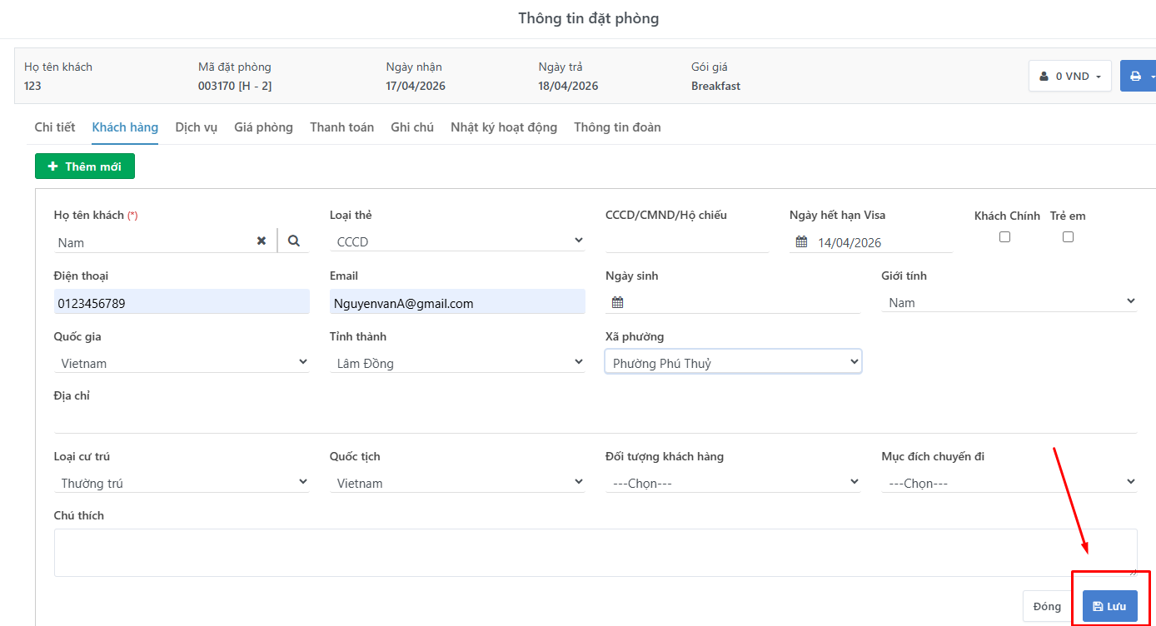
Task: Open the Quốc tịch dropdown
Action: coord(457,483)
